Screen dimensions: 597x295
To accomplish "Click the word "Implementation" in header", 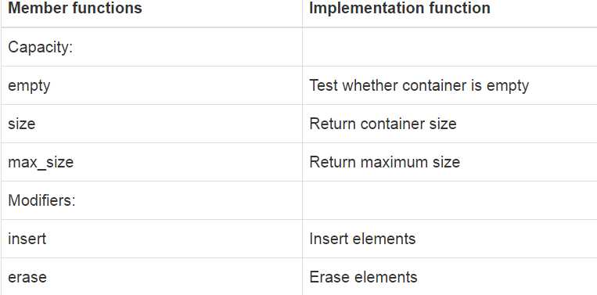I will pyautogui.click(x=369, y=9).
